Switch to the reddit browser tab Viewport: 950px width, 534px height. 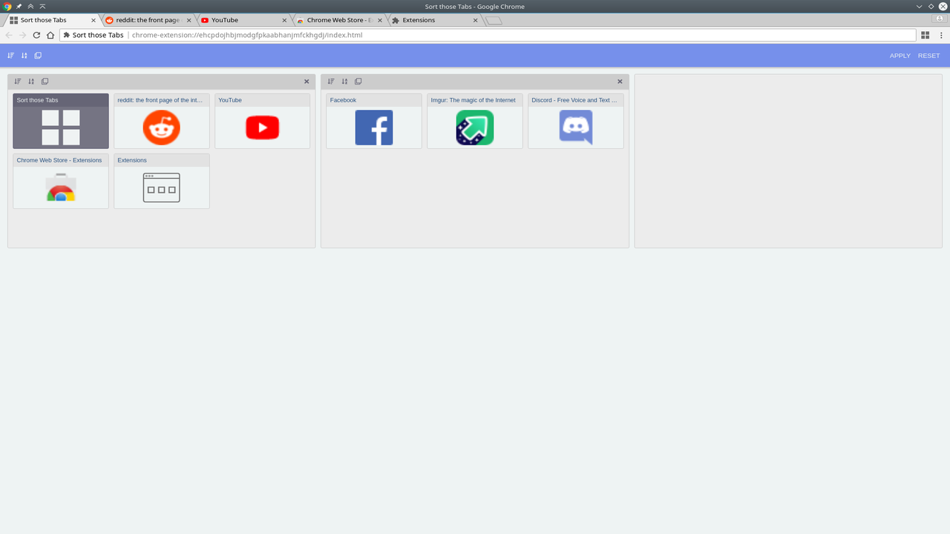coord(148,20)
